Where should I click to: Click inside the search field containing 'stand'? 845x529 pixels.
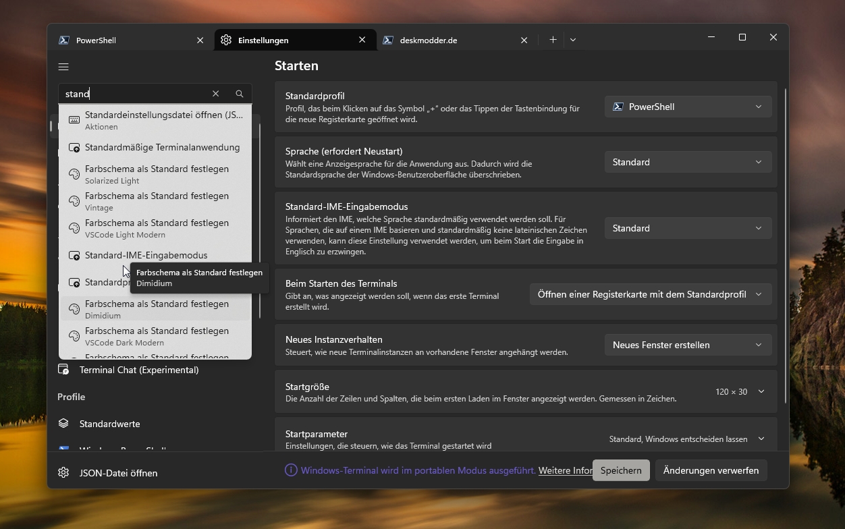(135, 94)
